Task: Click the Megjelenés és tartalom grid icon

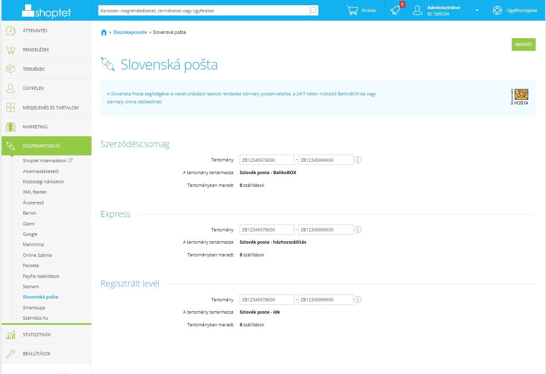Action: [11, 108]
